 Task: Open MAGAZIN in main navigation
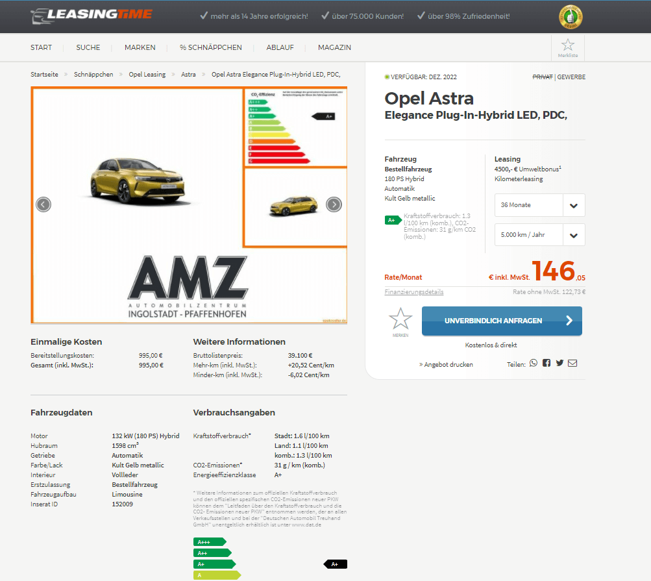click(x=334, y=47)
